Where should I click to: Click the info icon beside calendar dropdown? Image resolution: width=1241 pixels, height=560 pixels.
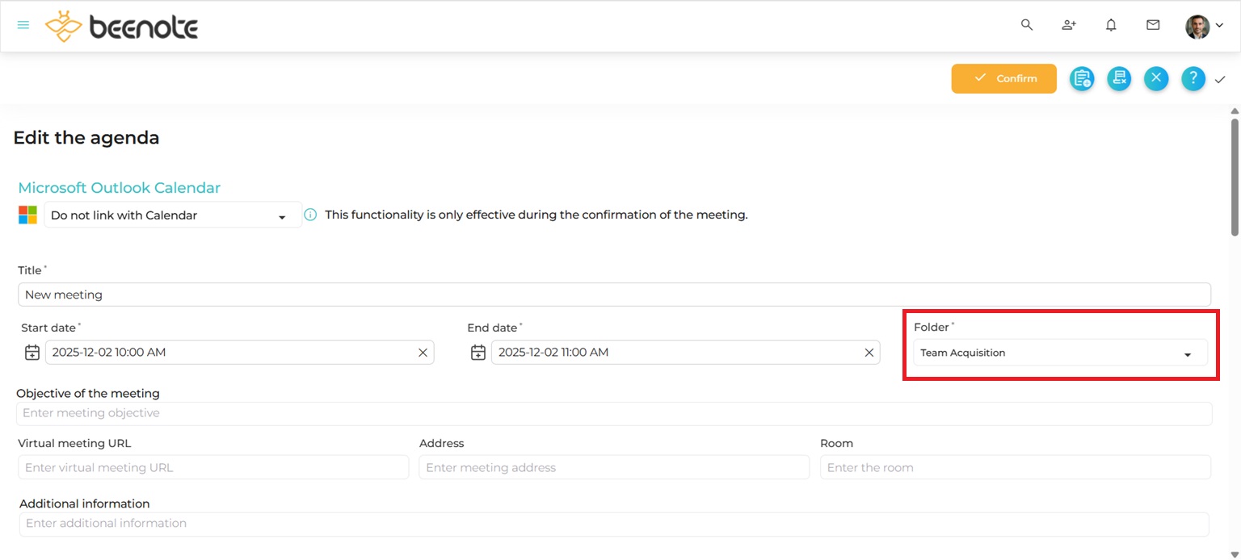click(310, 215)
